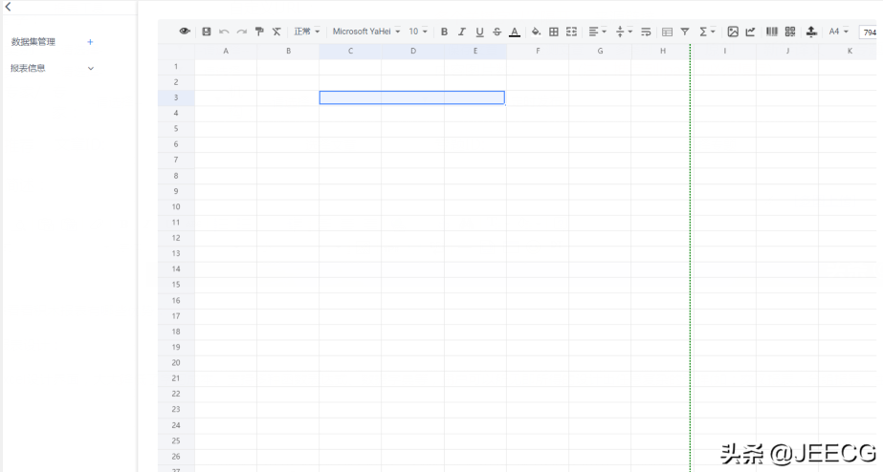Click the filter funnel icon
The image size is (883, 472).
coord(685,32)
